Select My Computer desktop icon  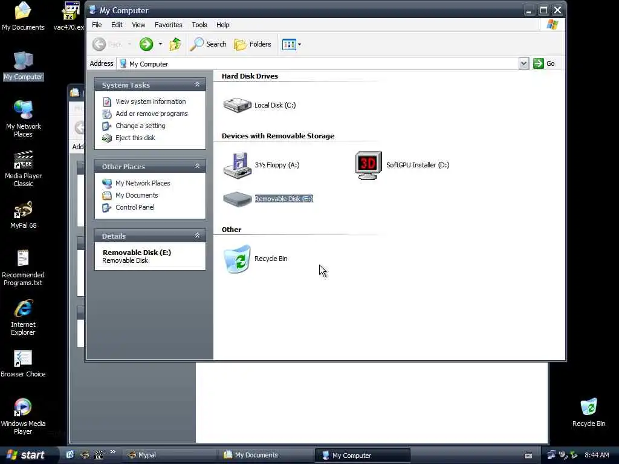[23, 66]
